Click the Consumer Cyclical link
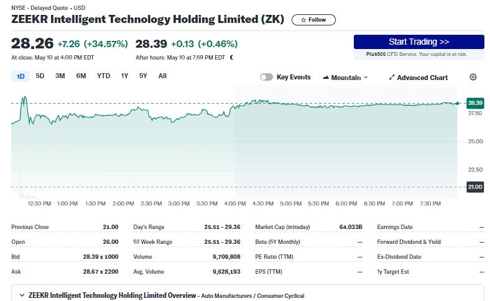The image size is (490, 301). [280, 295]
